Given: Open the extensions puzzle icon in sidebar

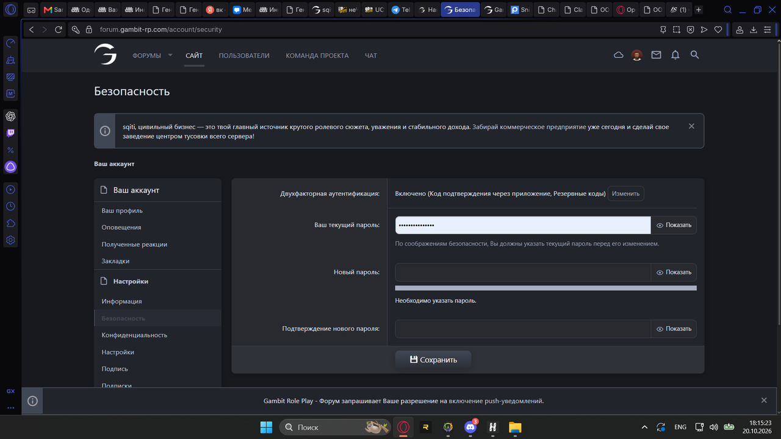Looking at the screenshot, I should click(x=10, y=223).
